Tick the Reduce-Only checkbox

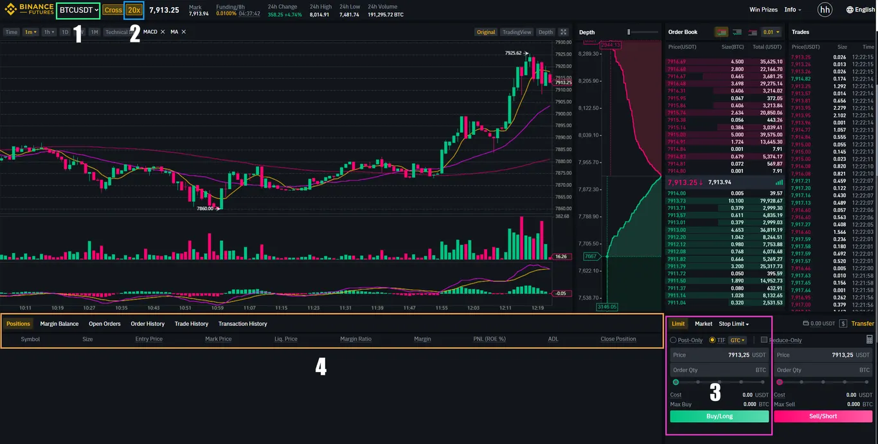(764, 340)
